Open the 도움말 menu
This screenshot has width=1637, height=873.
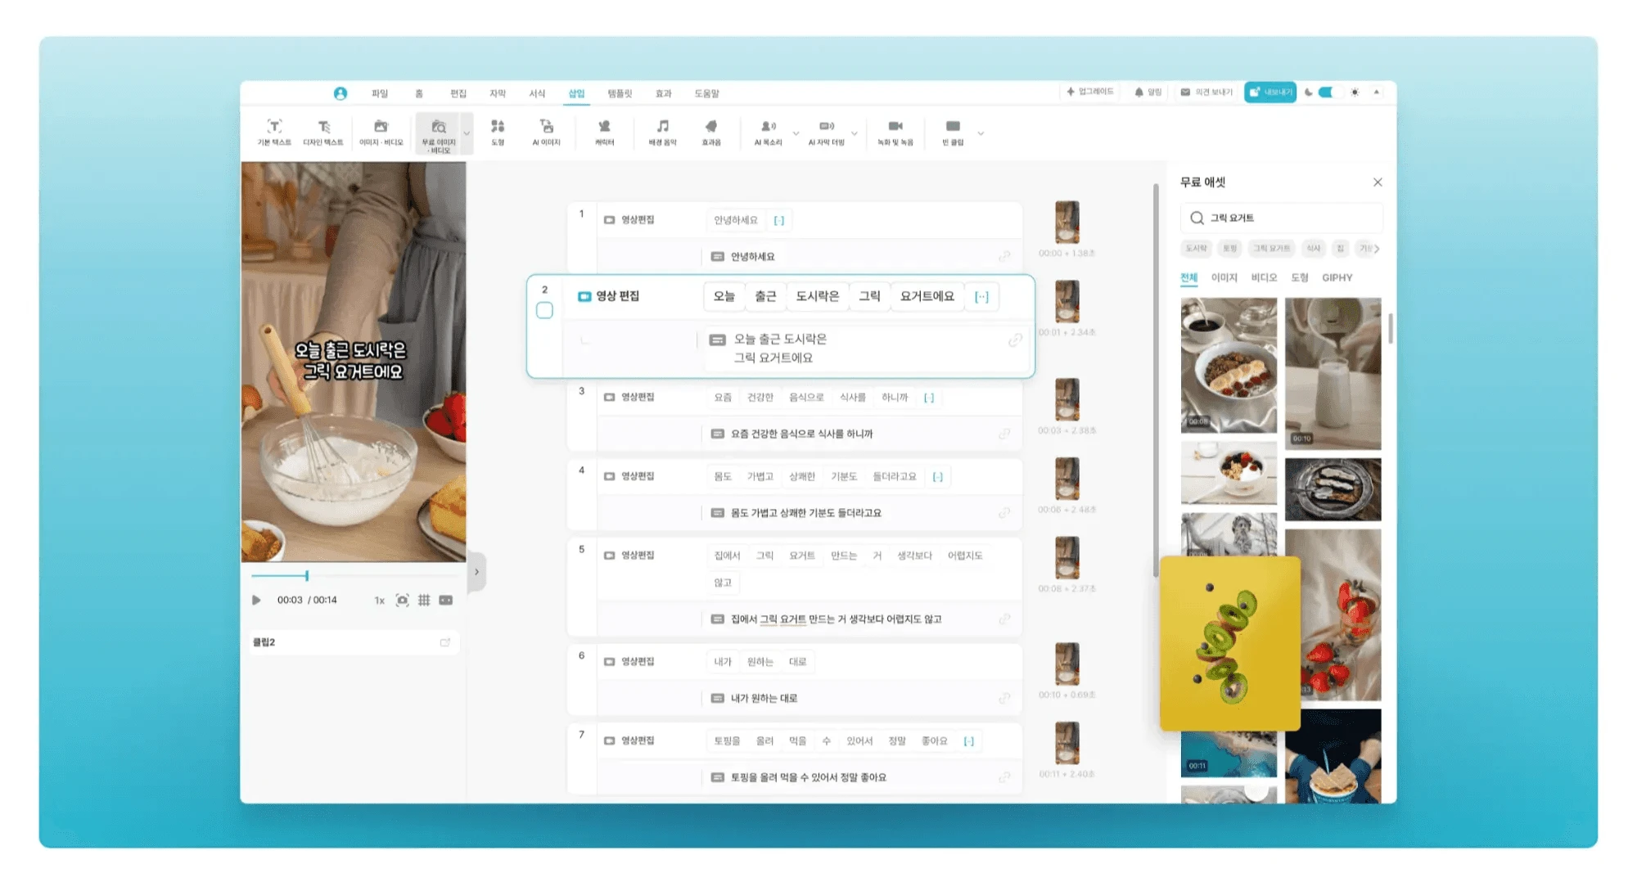pyautogui.click(x=707, y=93)
